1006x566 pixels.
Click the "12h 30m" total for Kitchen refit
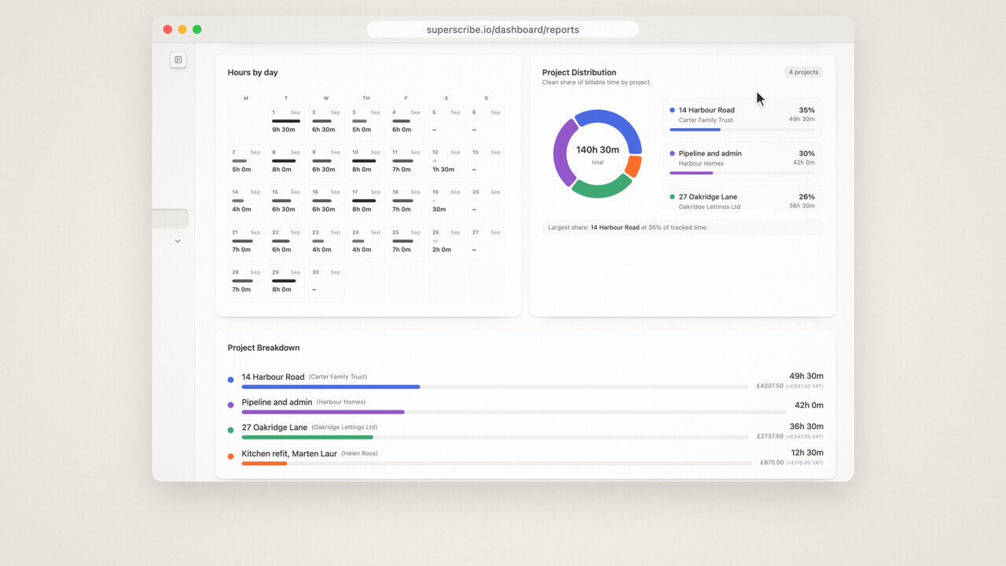click(x=807, y=453)
